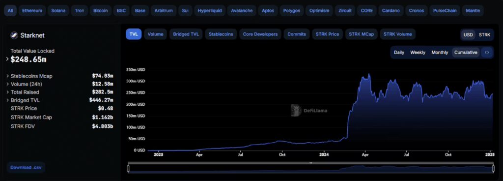Toggle the Volume chart series
503x181 pixels.
pos(155,34)
